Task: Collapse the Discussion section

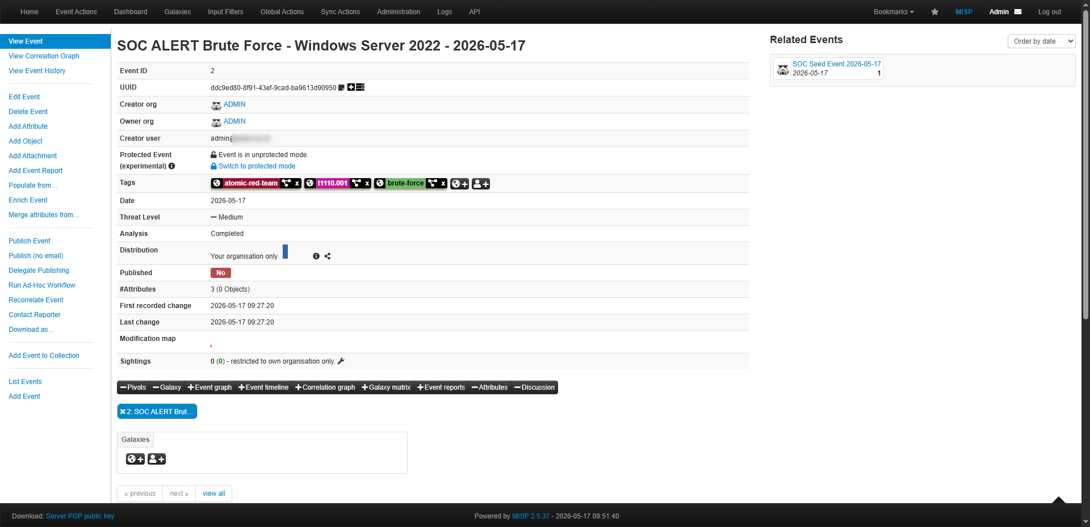Action: 535,387
